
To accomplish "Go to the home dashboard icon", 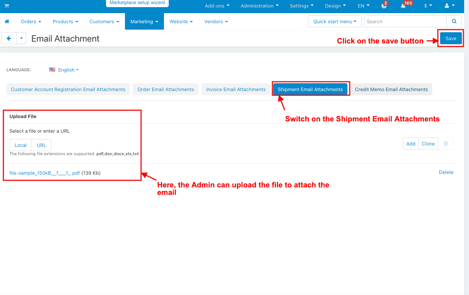I will (x=7, y=22).
